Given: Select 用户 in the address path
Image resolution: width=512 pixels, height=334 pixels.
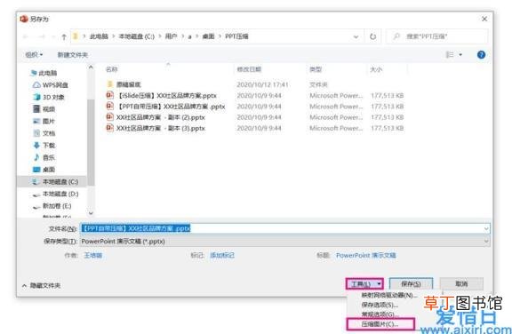Looking at the screenshot, I should pos(171,36).
